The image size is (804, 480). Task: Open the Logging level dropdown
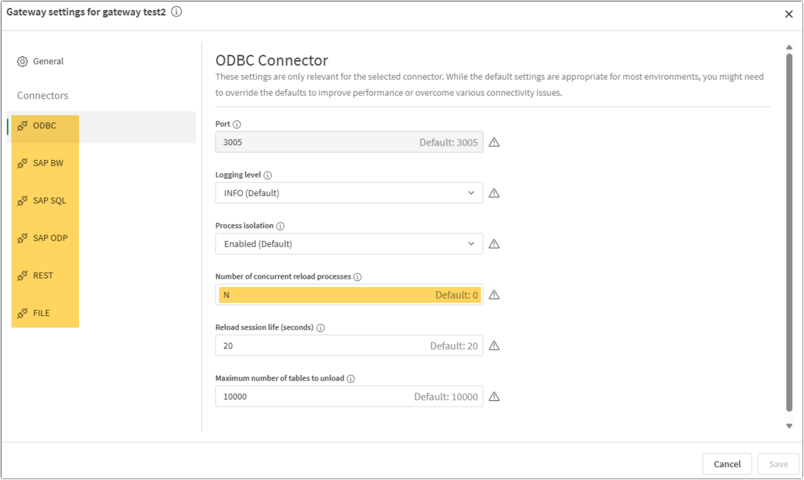(349, 193)
